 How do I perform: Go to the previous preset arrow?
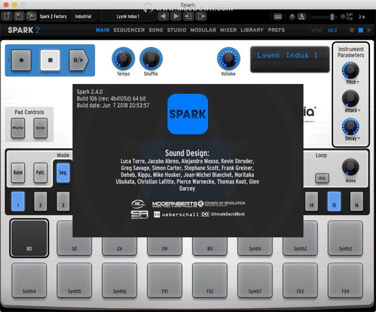click(163, 16)
